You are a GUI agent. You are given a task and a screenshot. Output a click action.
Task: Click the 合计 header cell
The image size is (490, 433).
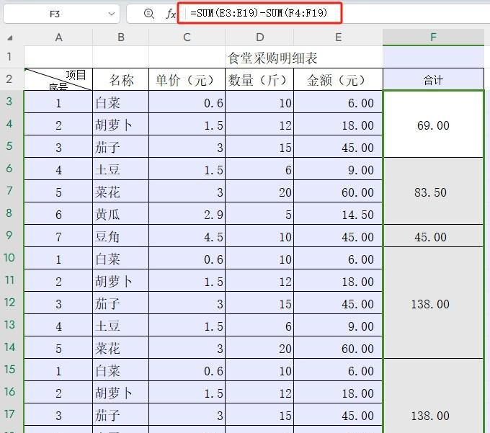click(434, 80)
